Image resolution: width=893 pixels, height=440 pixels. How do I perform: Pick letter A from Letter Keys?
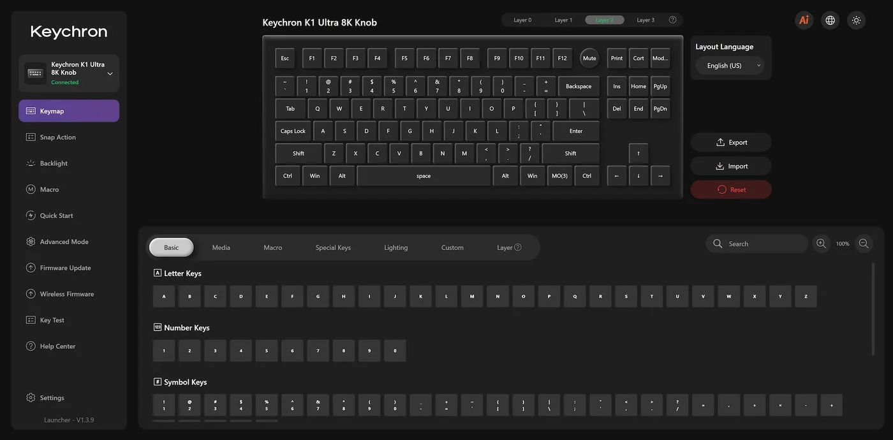click(164, 297)
